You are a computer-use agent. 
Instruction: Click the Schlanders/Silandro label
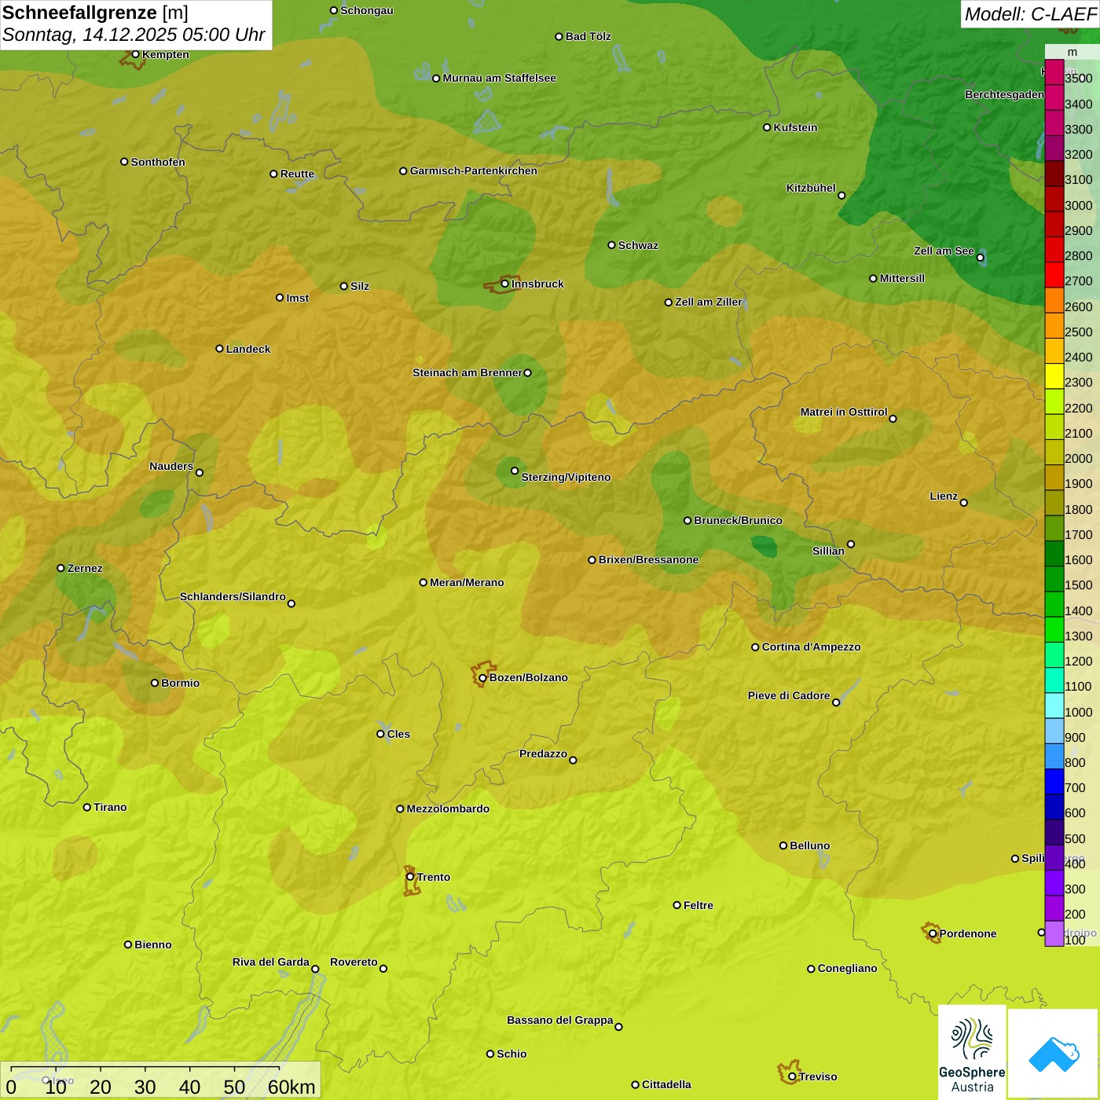click(x=233, y=596)
